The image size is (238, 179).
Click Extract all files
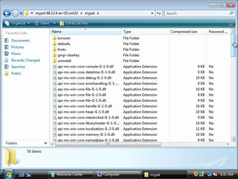pyautogui.click(x=74, y=23)
